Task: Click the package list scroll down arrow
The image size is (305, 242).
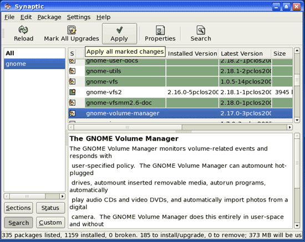Action: coord(297,120)
